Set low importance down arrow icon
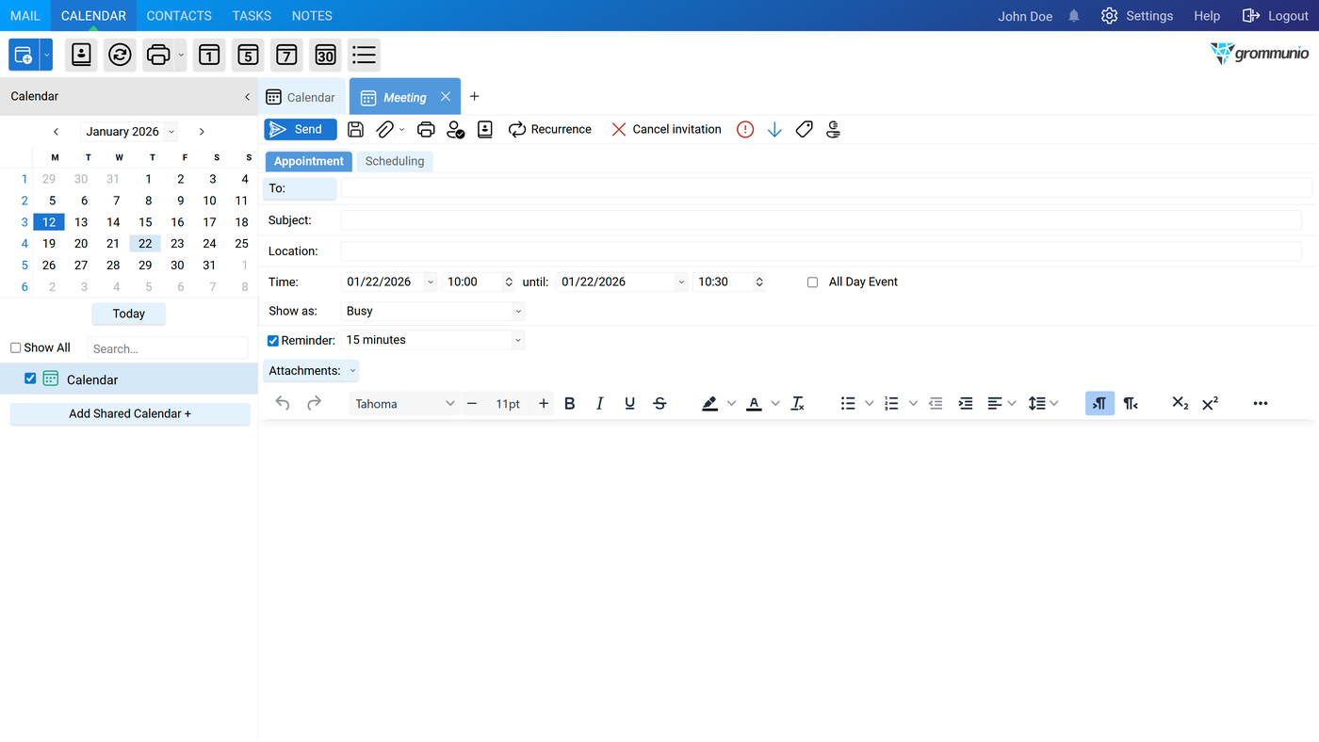Screen dimensions: 1319x742 pyautogui.click(x=774, y=130)
